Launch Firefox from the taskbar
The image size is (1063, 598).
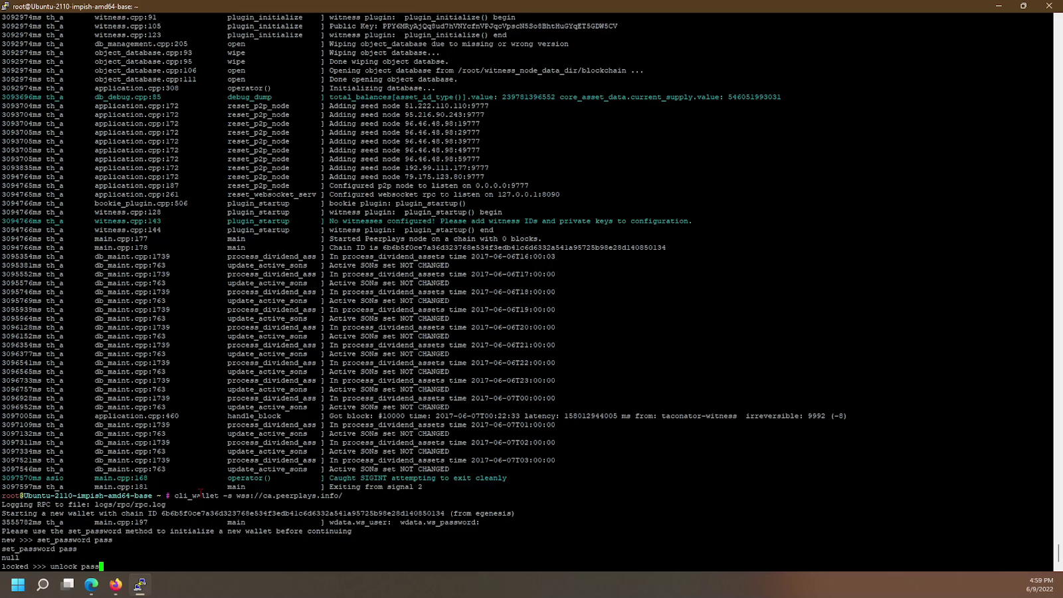[x=116, y=585]
